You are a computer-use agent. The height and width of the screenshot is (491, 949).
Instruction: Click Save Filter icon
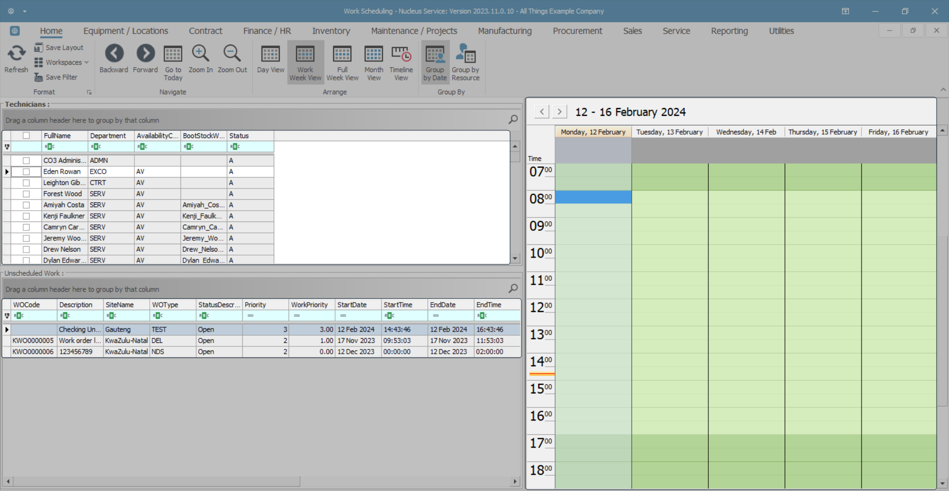[39, 77]
